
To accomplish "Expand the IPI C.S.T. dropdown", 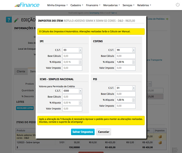I will 80,50.
